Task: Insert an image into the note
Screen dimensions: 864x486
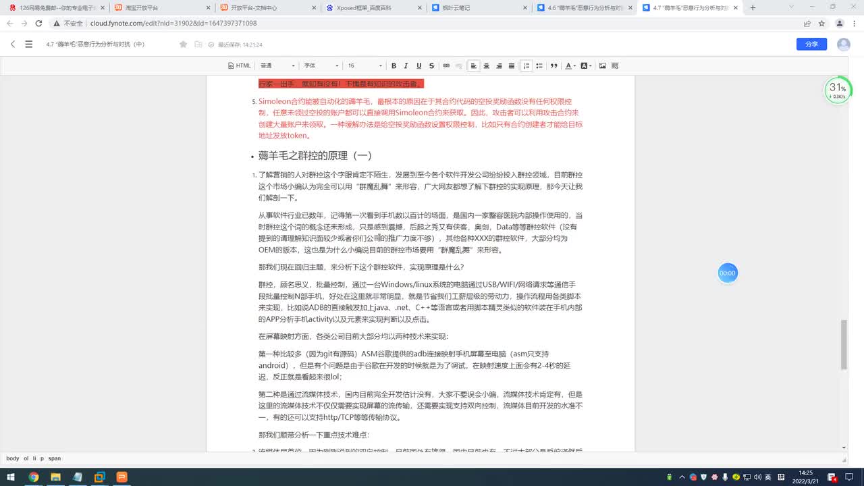Action: [602, 65]
